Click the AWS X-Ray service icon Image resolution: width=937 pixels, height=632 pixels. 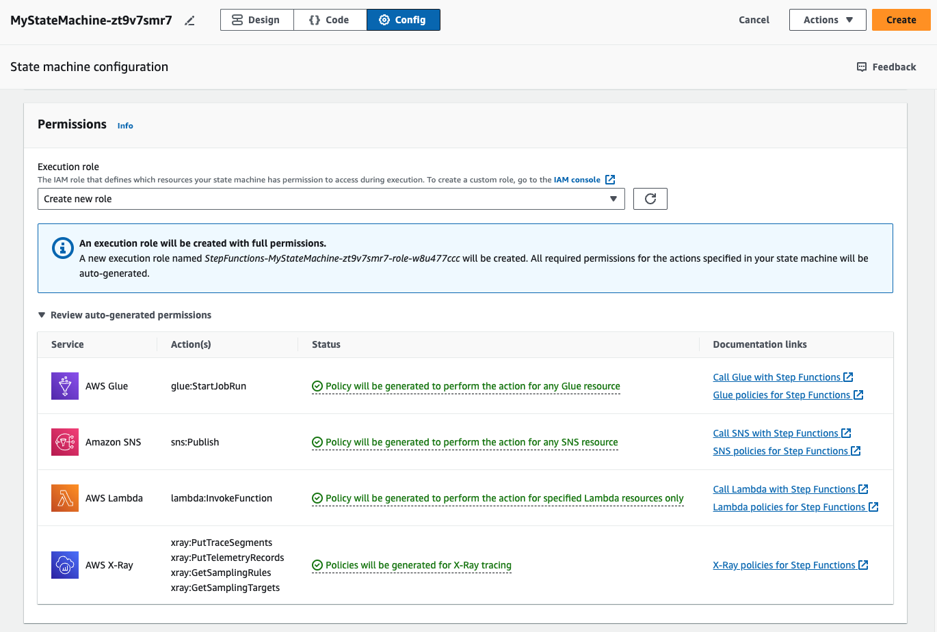pyautogui.click(x=64, y=564)
